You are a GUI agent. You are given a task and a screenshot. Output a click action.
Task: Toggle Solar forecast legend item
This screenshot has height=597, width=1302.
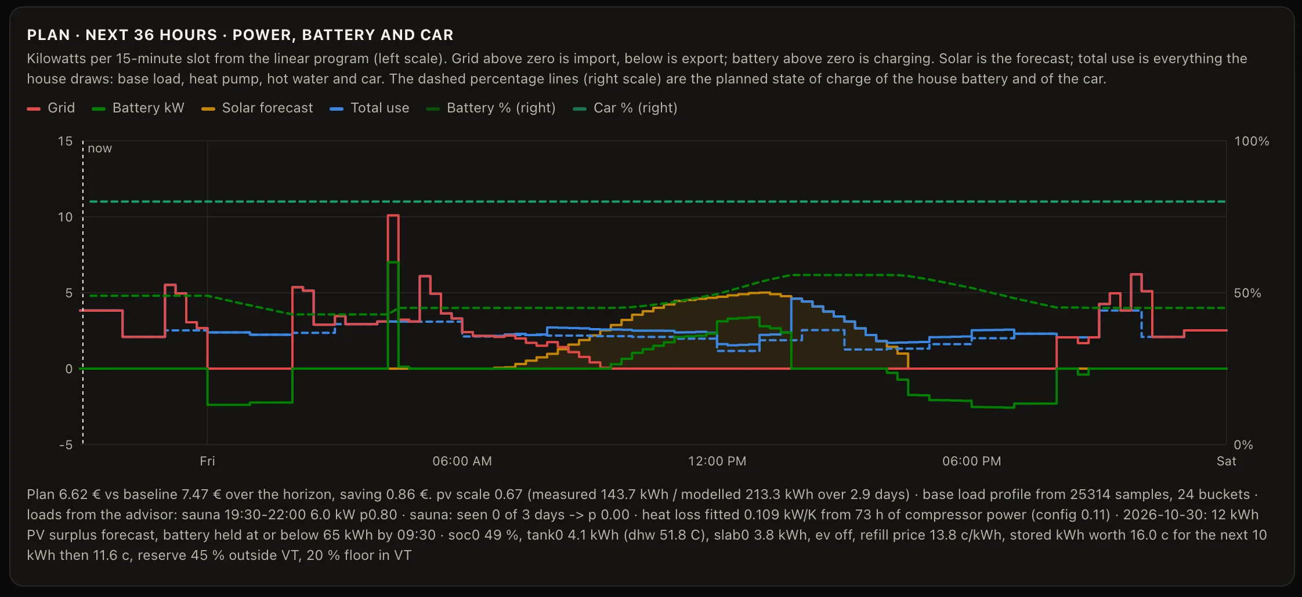(257, 108)
